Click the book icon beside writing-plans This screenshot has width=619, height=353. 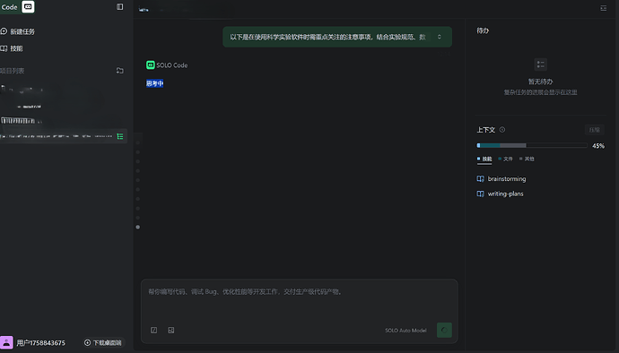481,194
